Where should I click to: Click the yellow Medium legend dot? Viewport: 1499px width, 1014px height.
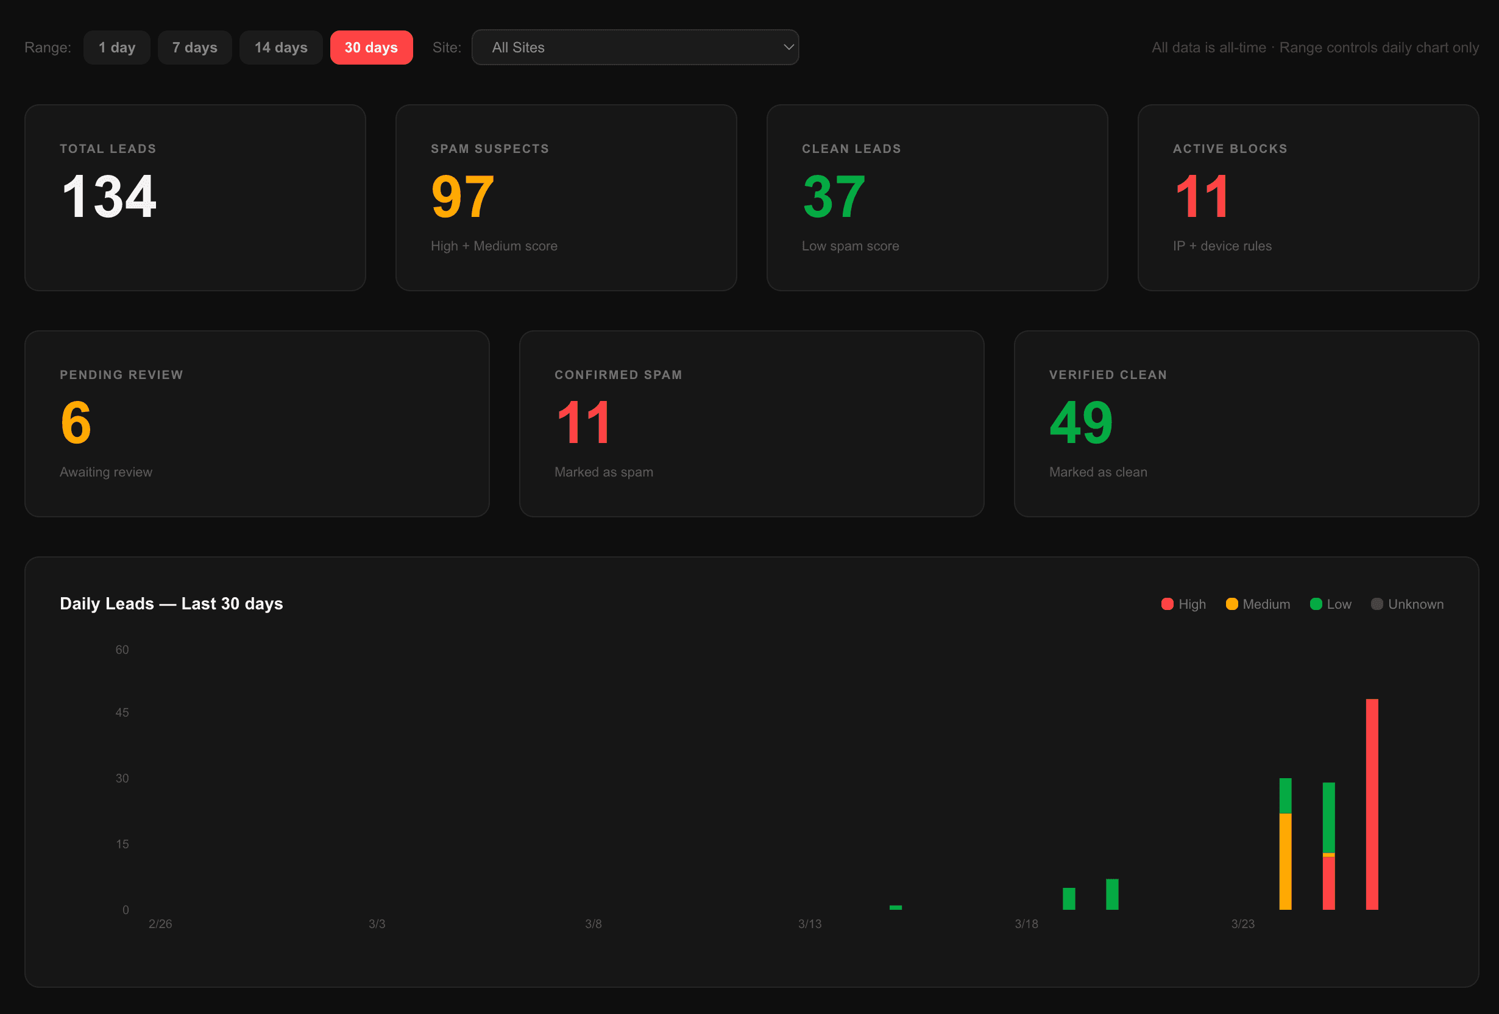[x=1232, y=604]
